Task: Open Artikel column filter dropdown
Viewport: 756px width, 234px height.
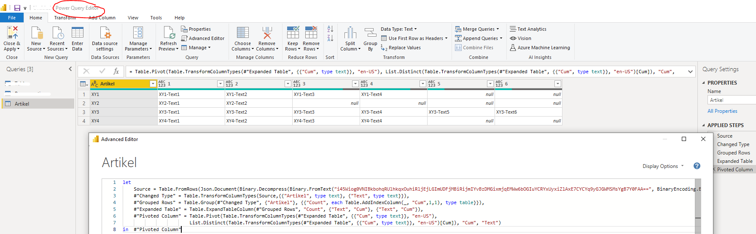Action: point(153,84)
